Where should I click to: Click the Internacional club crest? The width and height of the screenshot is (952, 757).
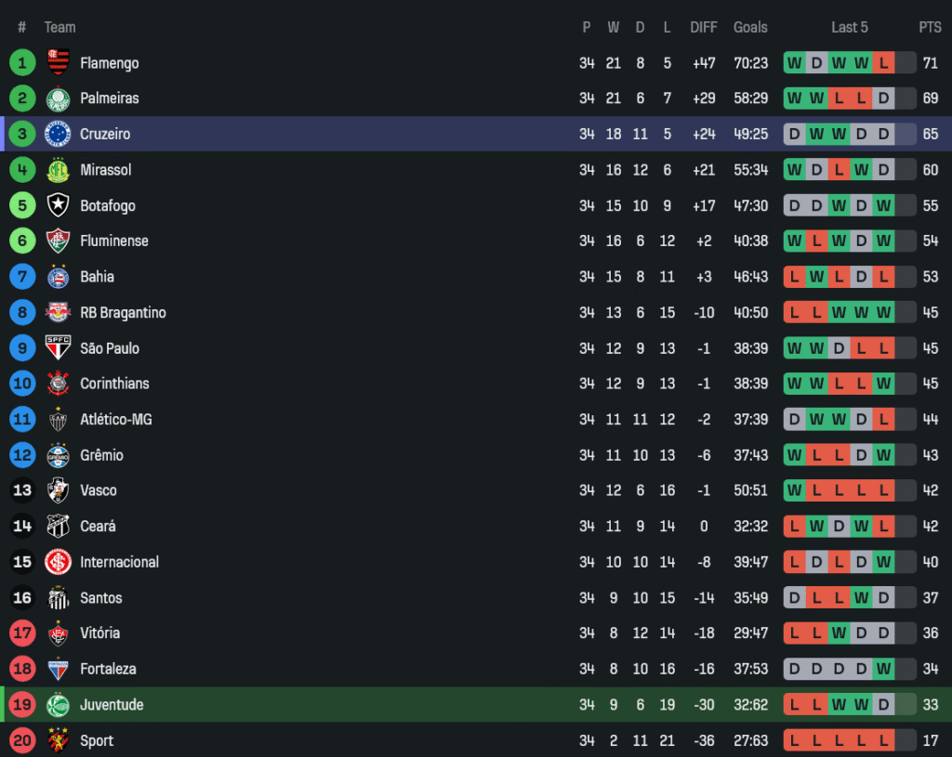[x=58, y=562]
